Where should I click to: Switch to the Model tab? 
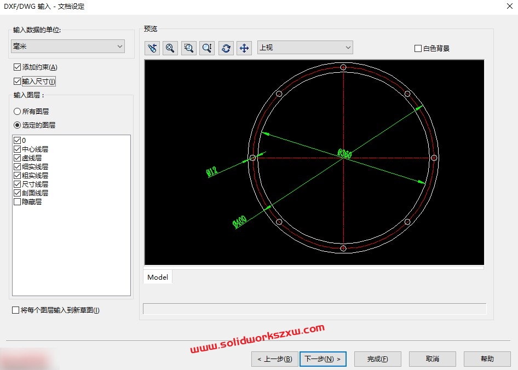157,277
